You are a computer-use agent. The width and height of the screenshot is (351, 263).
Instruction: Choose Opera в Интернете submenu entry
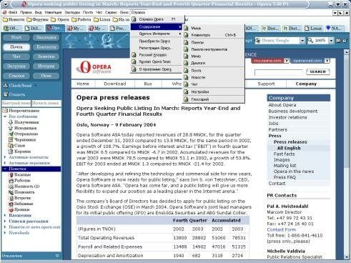[x=157, y=34]
